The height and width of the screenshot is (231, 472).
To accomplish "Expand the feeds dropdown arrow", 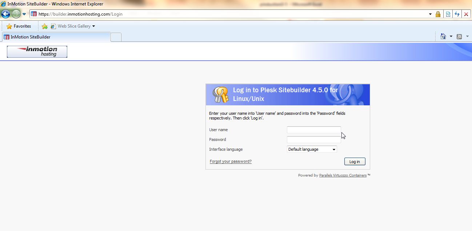I will coord(467,36).
